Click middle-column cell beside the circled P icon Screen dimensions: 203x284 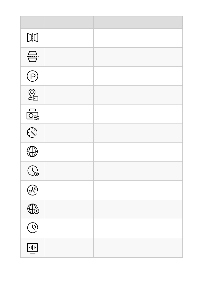[69, 76]
